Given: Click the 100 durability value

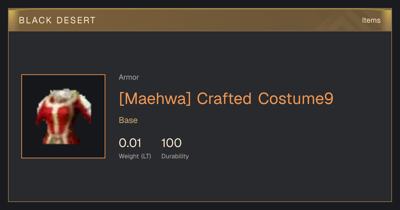Looking at the screenshot, I should point(171,143).
